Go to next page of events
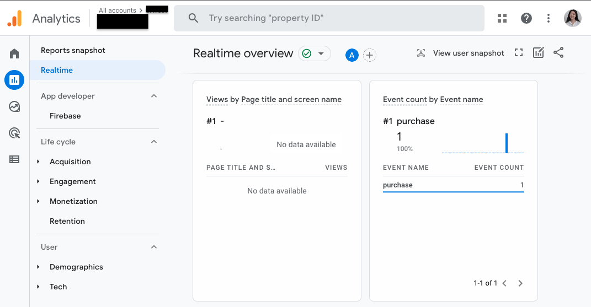This screenshot has width=591, height=307. click(520, 283)
